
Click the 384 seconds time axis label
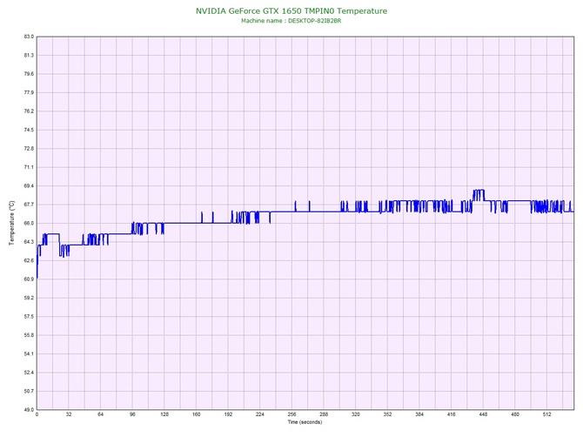tap(419, 414)
